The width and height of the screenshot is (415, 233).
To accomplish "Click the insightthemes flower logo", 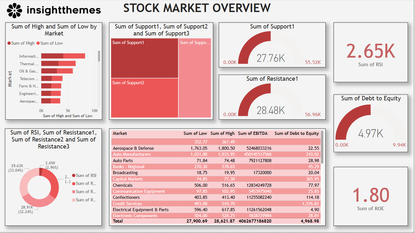I will click(x=15, y=10).
